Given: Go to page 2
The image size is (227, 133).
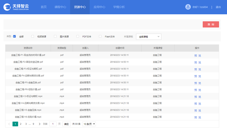Looking at the screenshot, I should click(x=21, y=124).
